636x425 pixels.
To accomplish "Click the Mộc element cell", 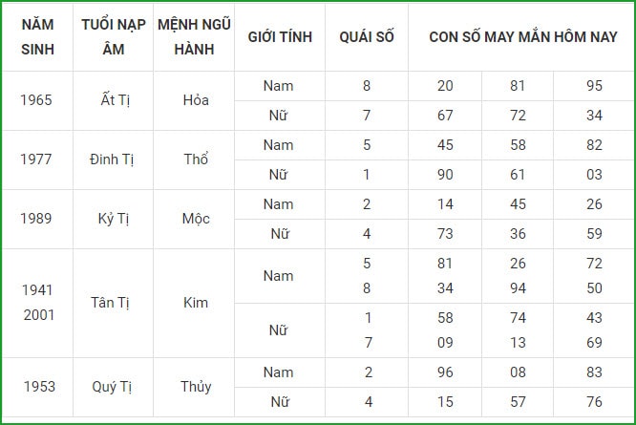I will [x=196, y=219].
